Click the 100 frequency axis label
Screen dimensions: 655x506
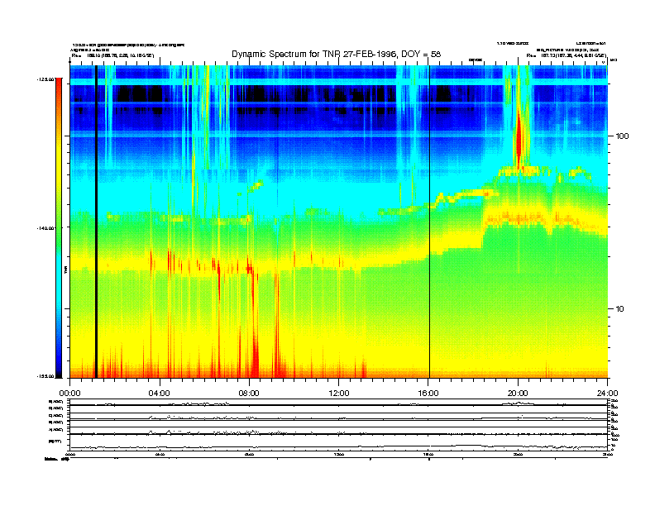(622, 136)
